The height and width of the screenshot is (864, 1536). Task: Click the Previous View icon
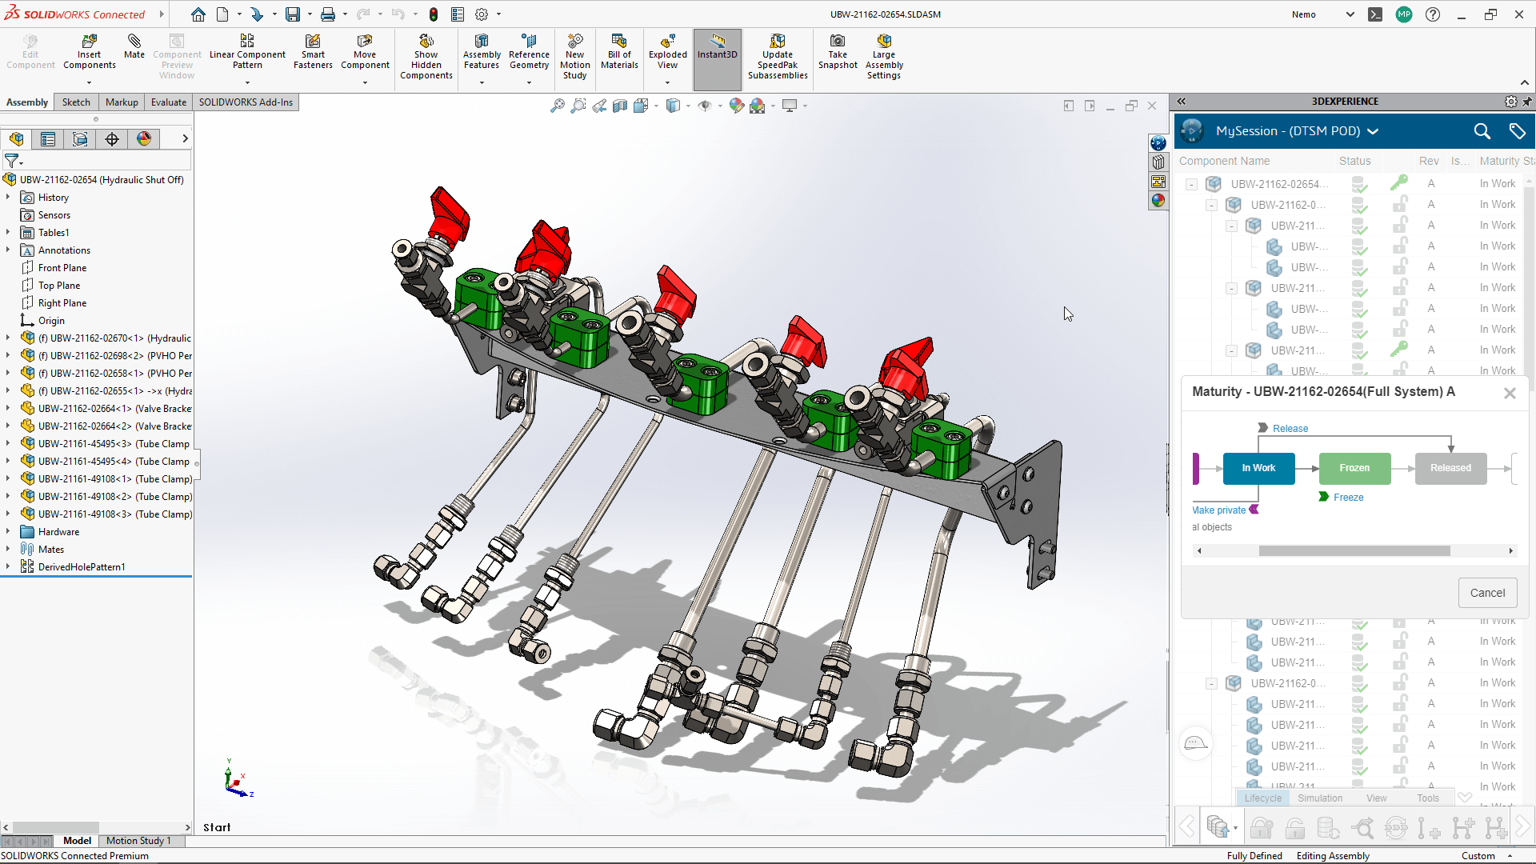click(599, 106)
